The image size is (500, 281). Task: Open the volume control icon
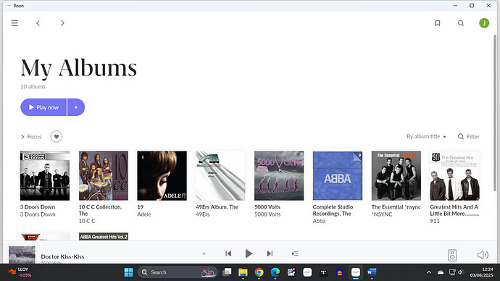tap(483, 255)
